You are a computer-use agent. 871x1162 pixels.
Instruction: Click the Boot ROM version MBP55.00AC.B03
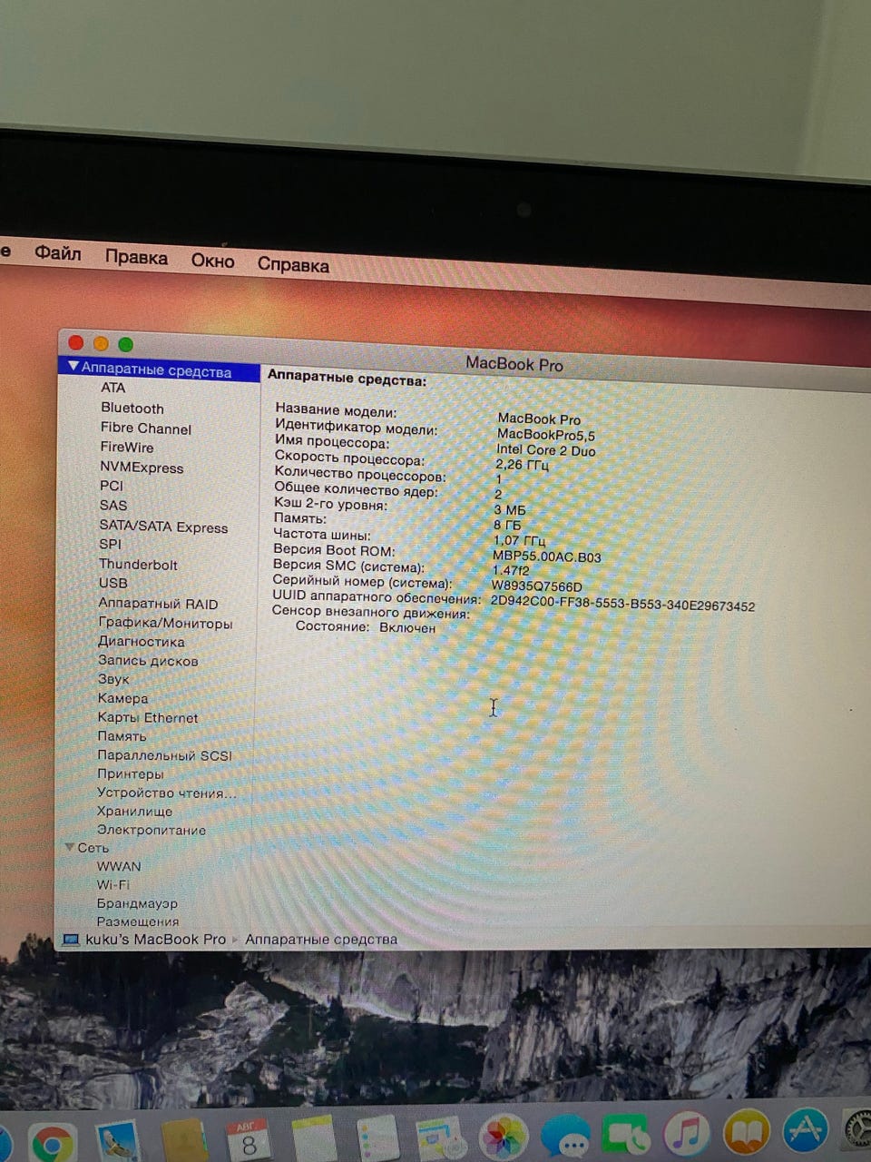(547, 556)
